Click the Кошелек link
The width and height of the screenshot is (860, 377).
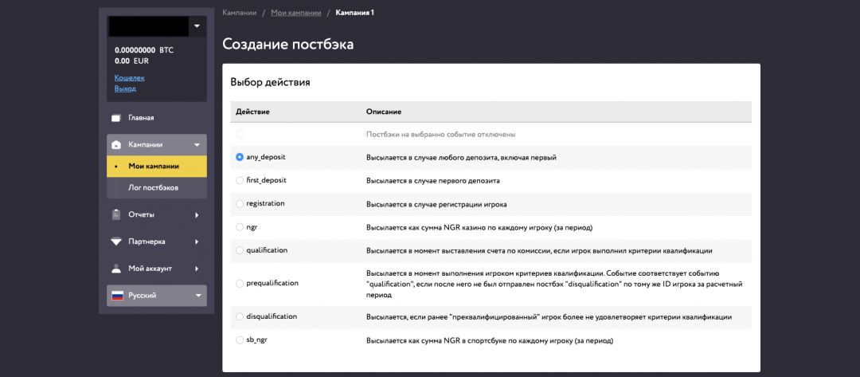(130, 78)
